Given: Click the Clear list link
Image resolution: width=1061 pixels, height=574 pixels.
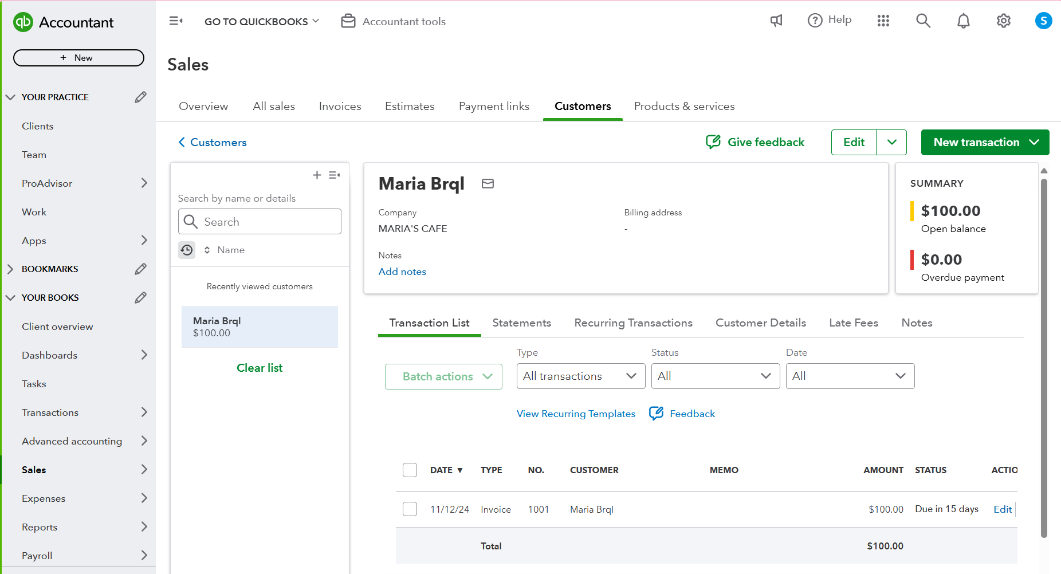Looking at the screenshot, I should 260,368.
